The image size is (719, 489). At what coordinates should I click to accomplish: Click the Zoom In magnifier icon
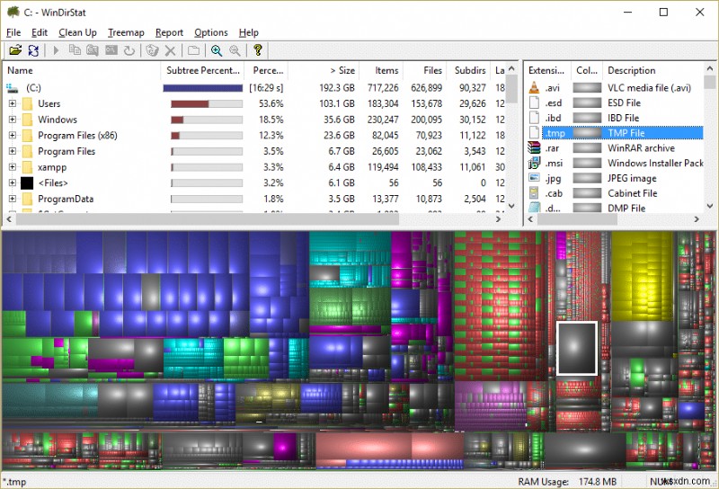pos(217,51)
